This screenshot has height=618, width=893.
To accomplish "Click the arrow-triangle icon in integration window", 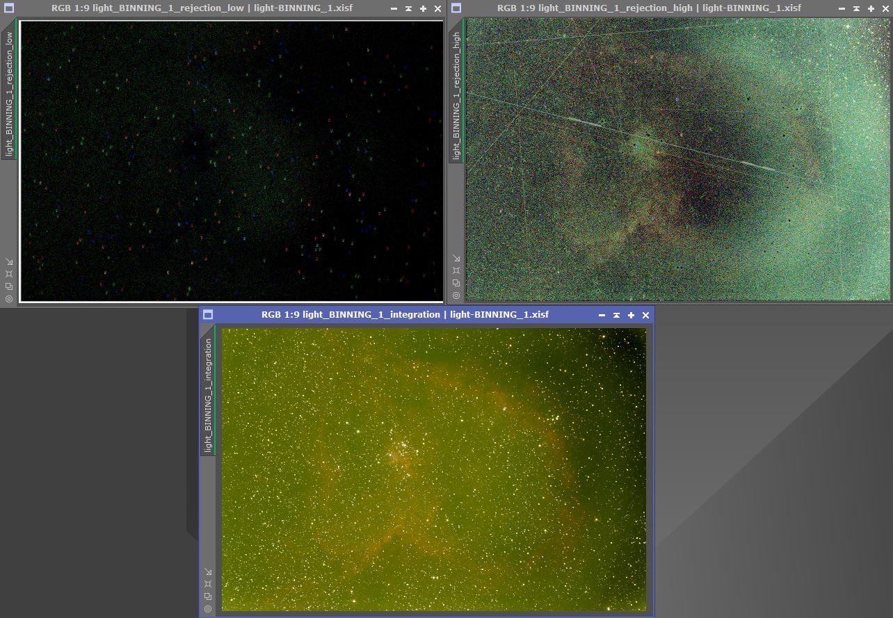I will pyautogui.click(x=208, y=571).
